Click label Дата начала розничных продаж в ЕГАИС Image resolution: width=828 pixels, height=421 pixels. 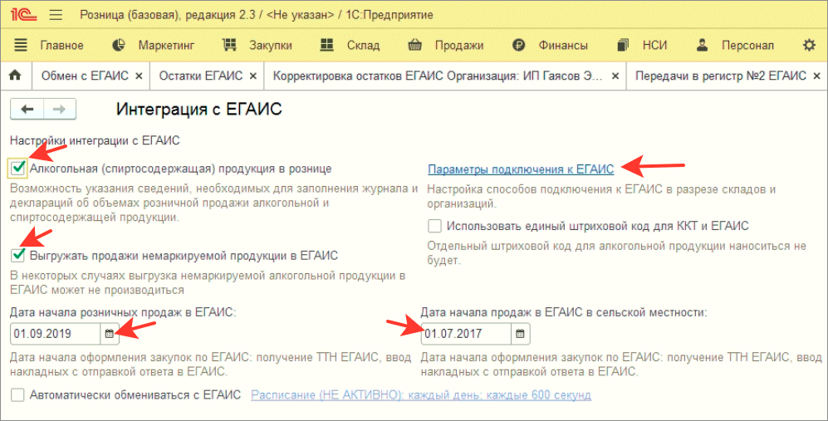(123, 313)
